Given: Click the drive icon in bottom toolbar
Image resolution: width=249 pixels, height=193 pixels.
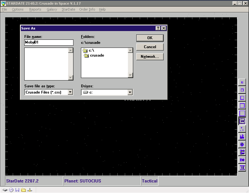Looking at the screenshot, I should [x=5, y=190].
